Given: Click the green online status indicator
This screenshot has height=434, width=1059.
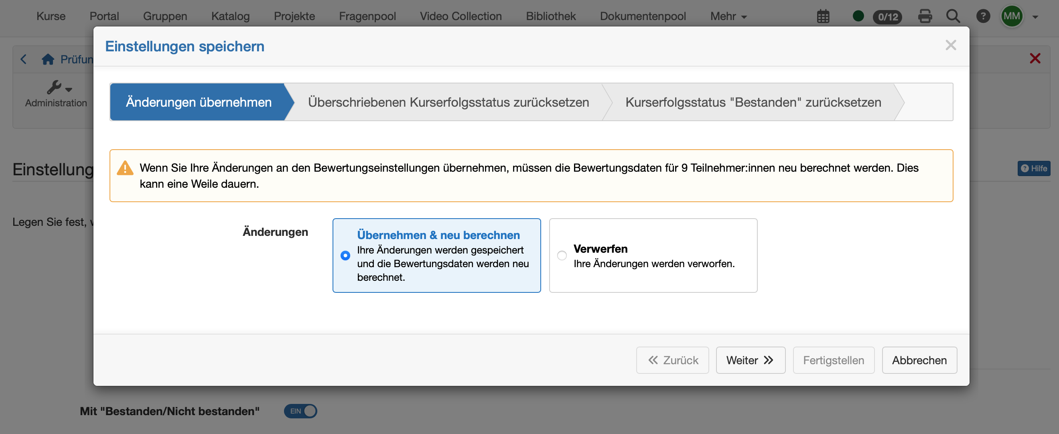Looking at the screenshot, I should (858, 16).
